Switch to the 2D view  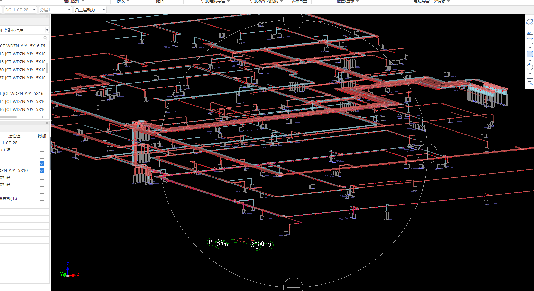[529, 32]
